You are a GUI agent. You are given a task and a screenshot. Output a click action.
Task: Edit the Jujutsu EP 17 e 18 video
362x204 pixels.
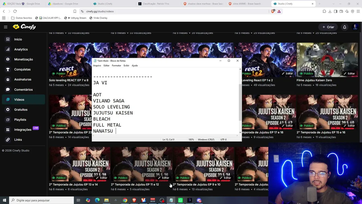point(287,126)
